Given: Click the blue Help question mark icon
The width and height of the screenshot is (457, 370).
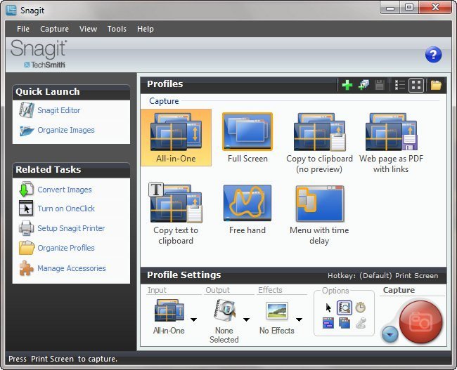Looking at the screenshot, I should click(433, 55).
